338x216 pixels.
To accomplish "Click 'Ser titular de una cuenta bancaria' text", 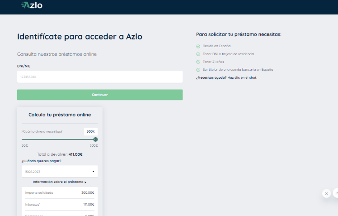I will [238, 70].
